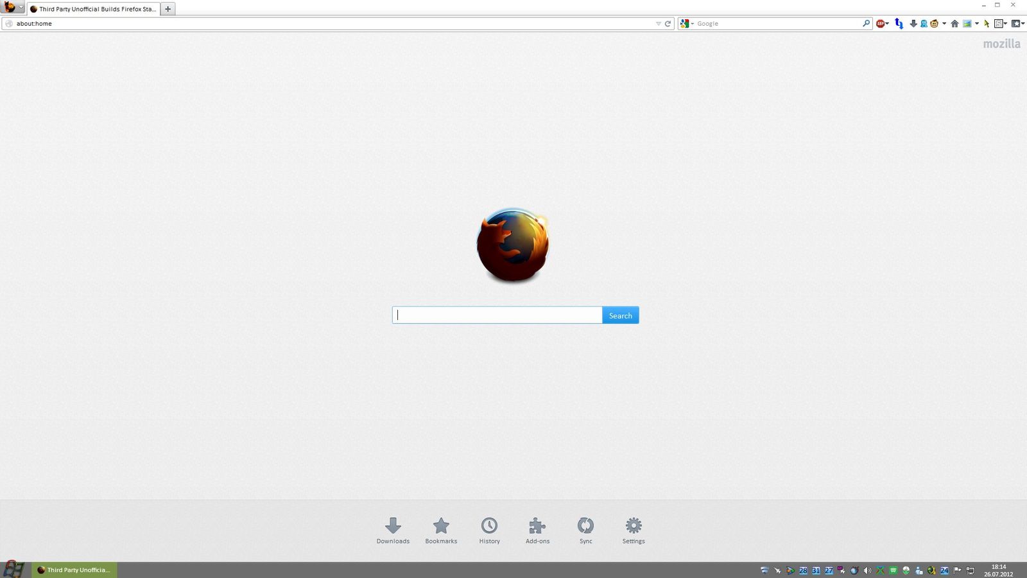Expand the picture icon's dropdown arrow

tap(977, 24)
